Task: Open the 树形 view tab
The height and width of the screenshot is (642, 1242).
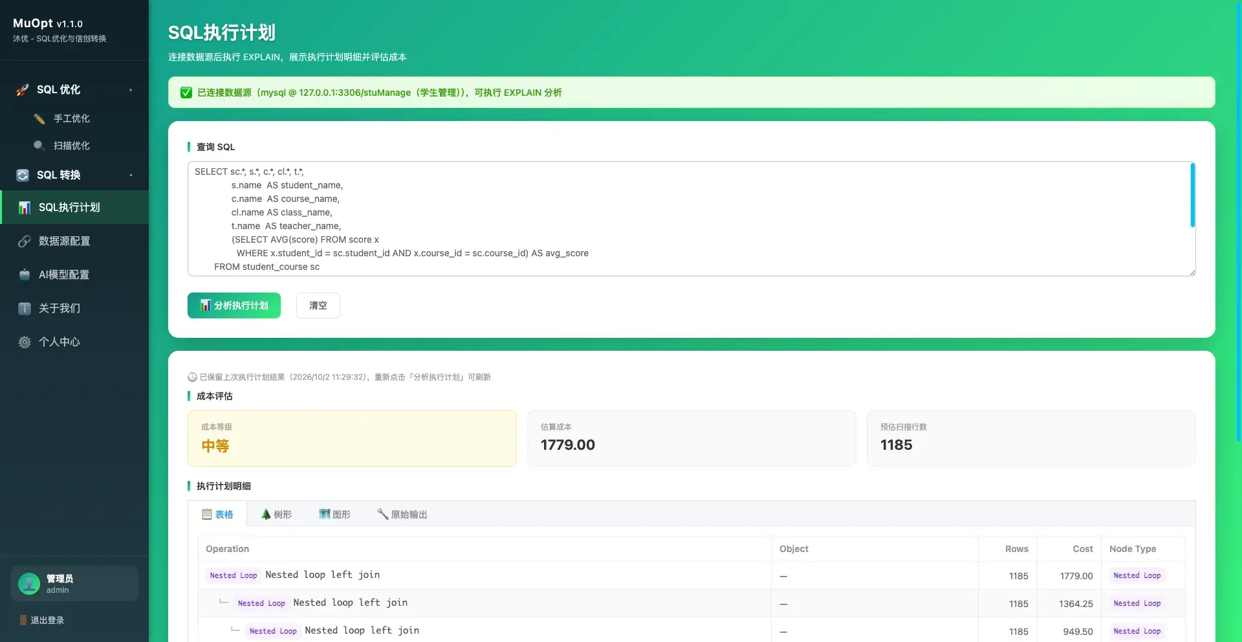Action: point(276,515)
